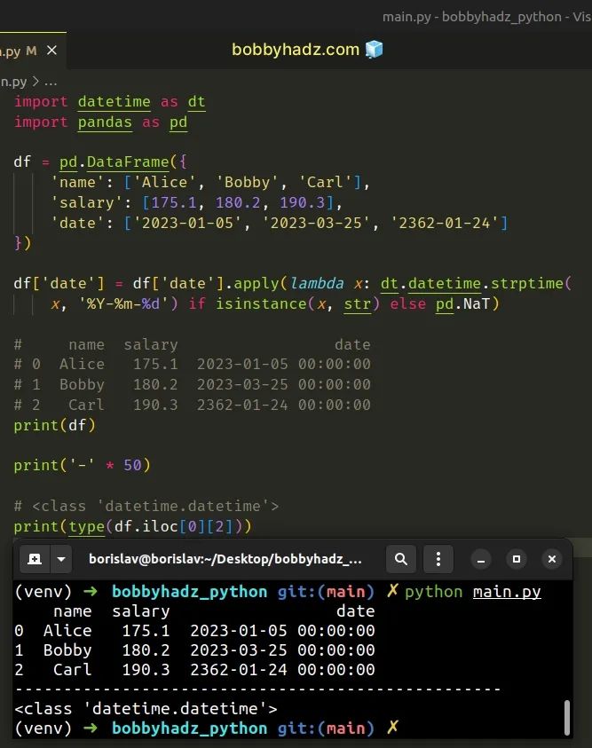The height and width of the screenshot is (748, 592).
Task: Click breadcrumb ellipsis after file name
Action: (51, 82)
